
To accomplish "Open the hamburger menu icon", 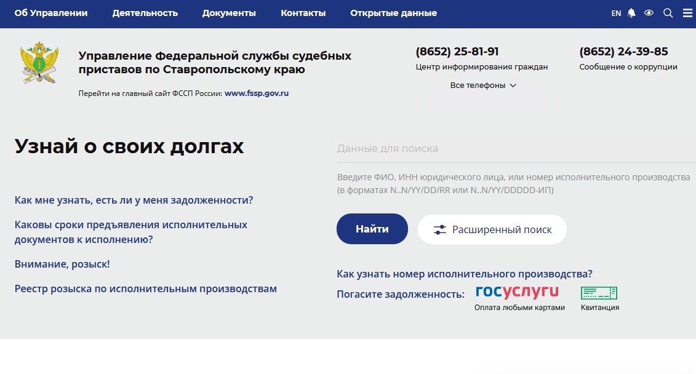I will 687,13.
